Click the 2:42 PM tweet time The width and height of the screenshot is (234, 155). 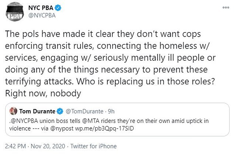point(16,146)
